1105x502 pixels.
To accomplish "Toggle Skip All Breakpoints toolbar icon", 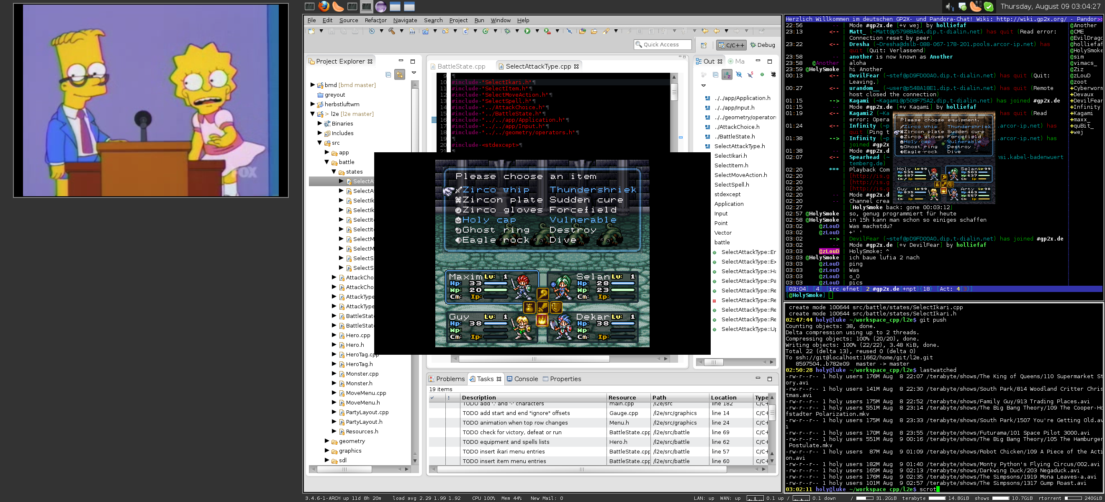I will [x=569, y=31].
